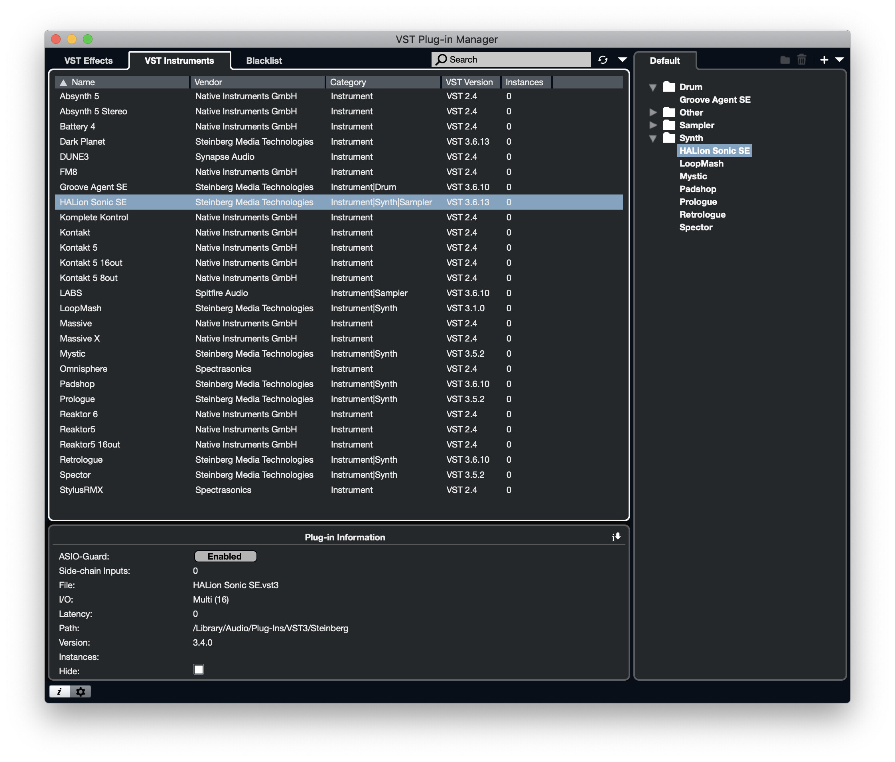Select the Reaktor5 16out row
The height and width of the screenshot is (762, 895).
click(x=339, y=444)
